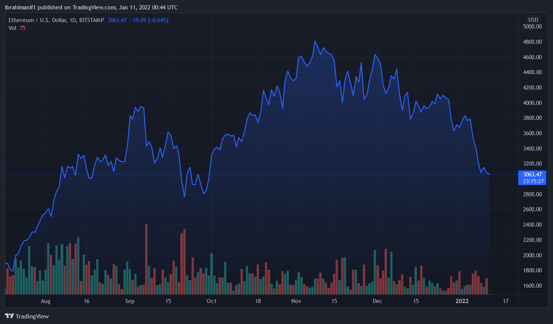
Task: Click the November price peak on the line
Action: [x=315, y=41]
